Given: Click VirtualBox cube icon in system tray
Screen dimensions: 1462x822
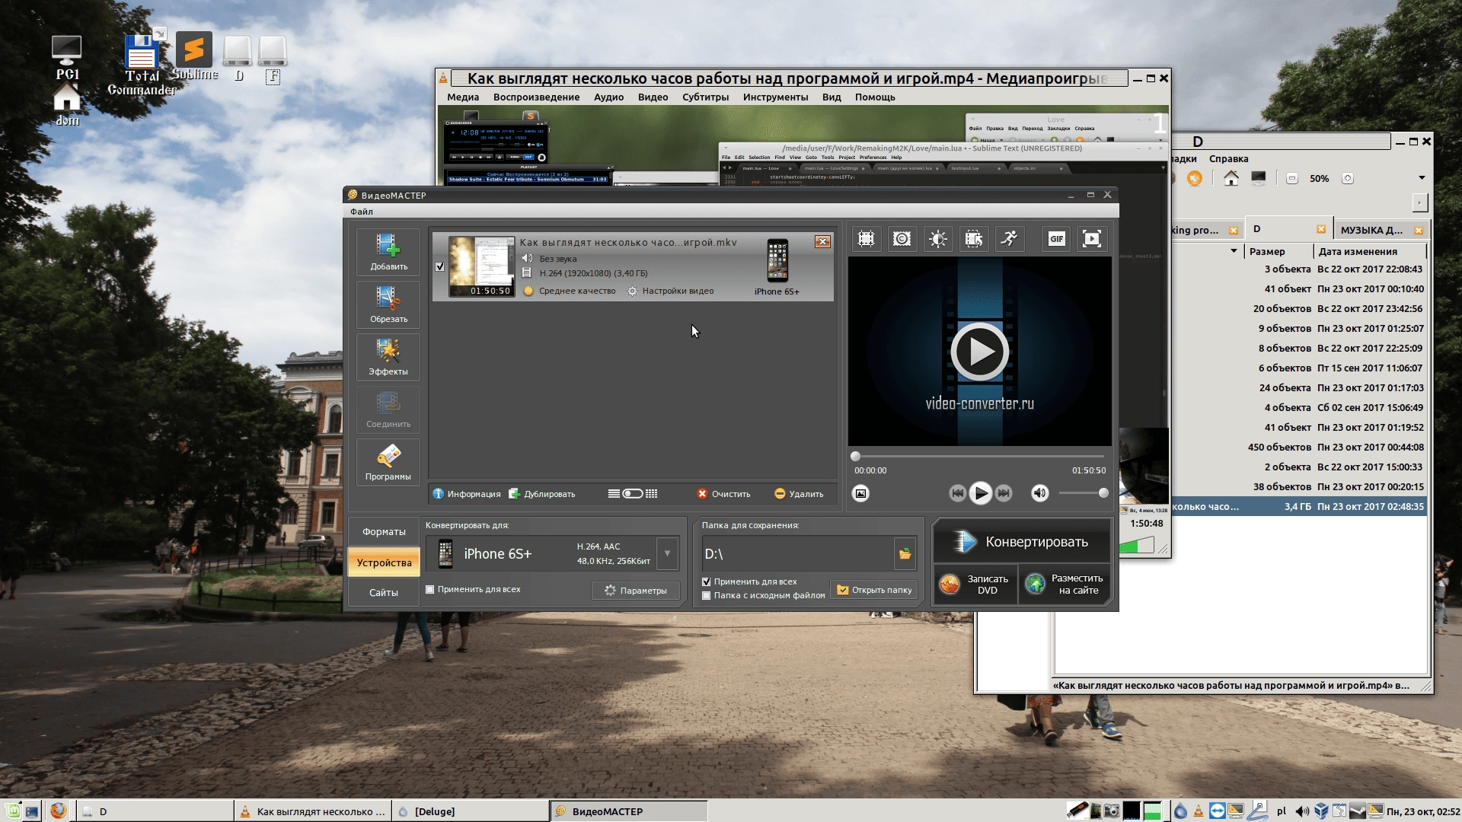Looking at the screenshot, I should tap(1321, 811).
